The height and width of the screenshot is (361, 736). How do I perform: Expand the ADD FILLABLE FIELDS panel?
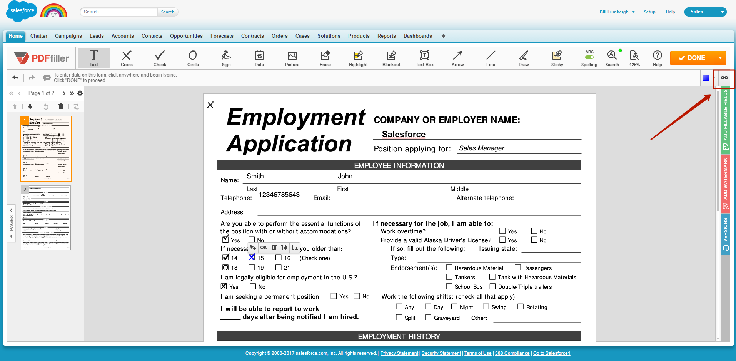[x=725, y=120]
